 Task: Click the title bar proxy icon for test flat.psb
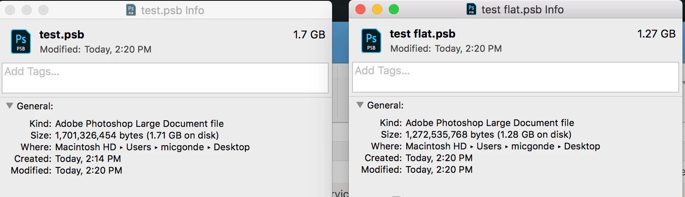(x=471, y=9)
